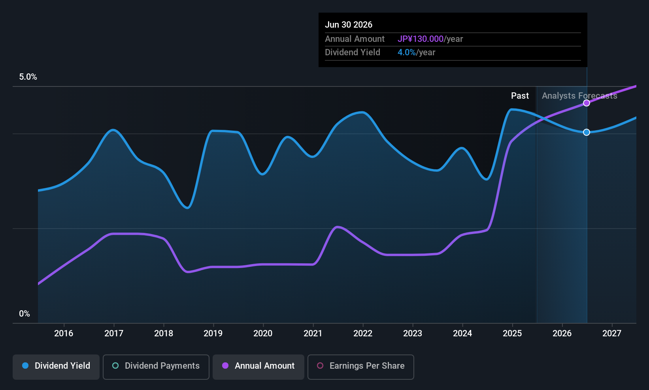Viewport: 649px width, 390px height.
Task: Click the hollow pink Earnings Per Share circle
Action: tap(320, 366)
